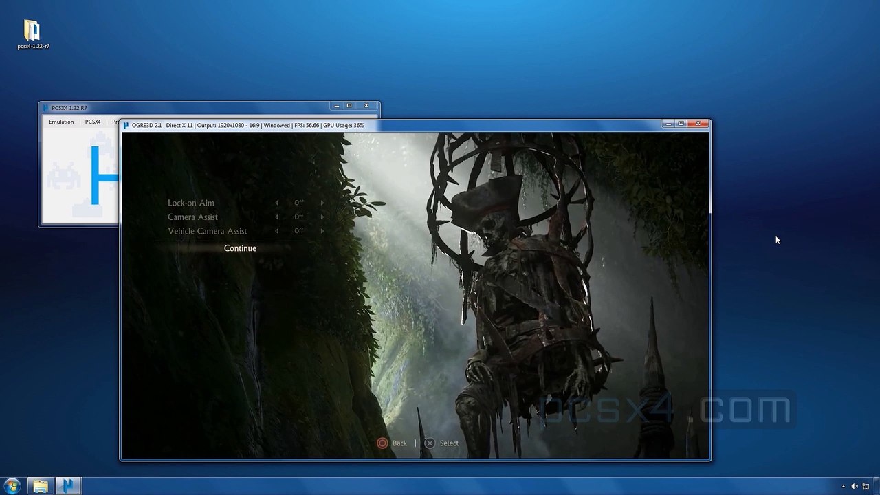Click the PCSX4 1.22 R7 window title text
This screenshot has width=880, height=495.
(69, 108)
